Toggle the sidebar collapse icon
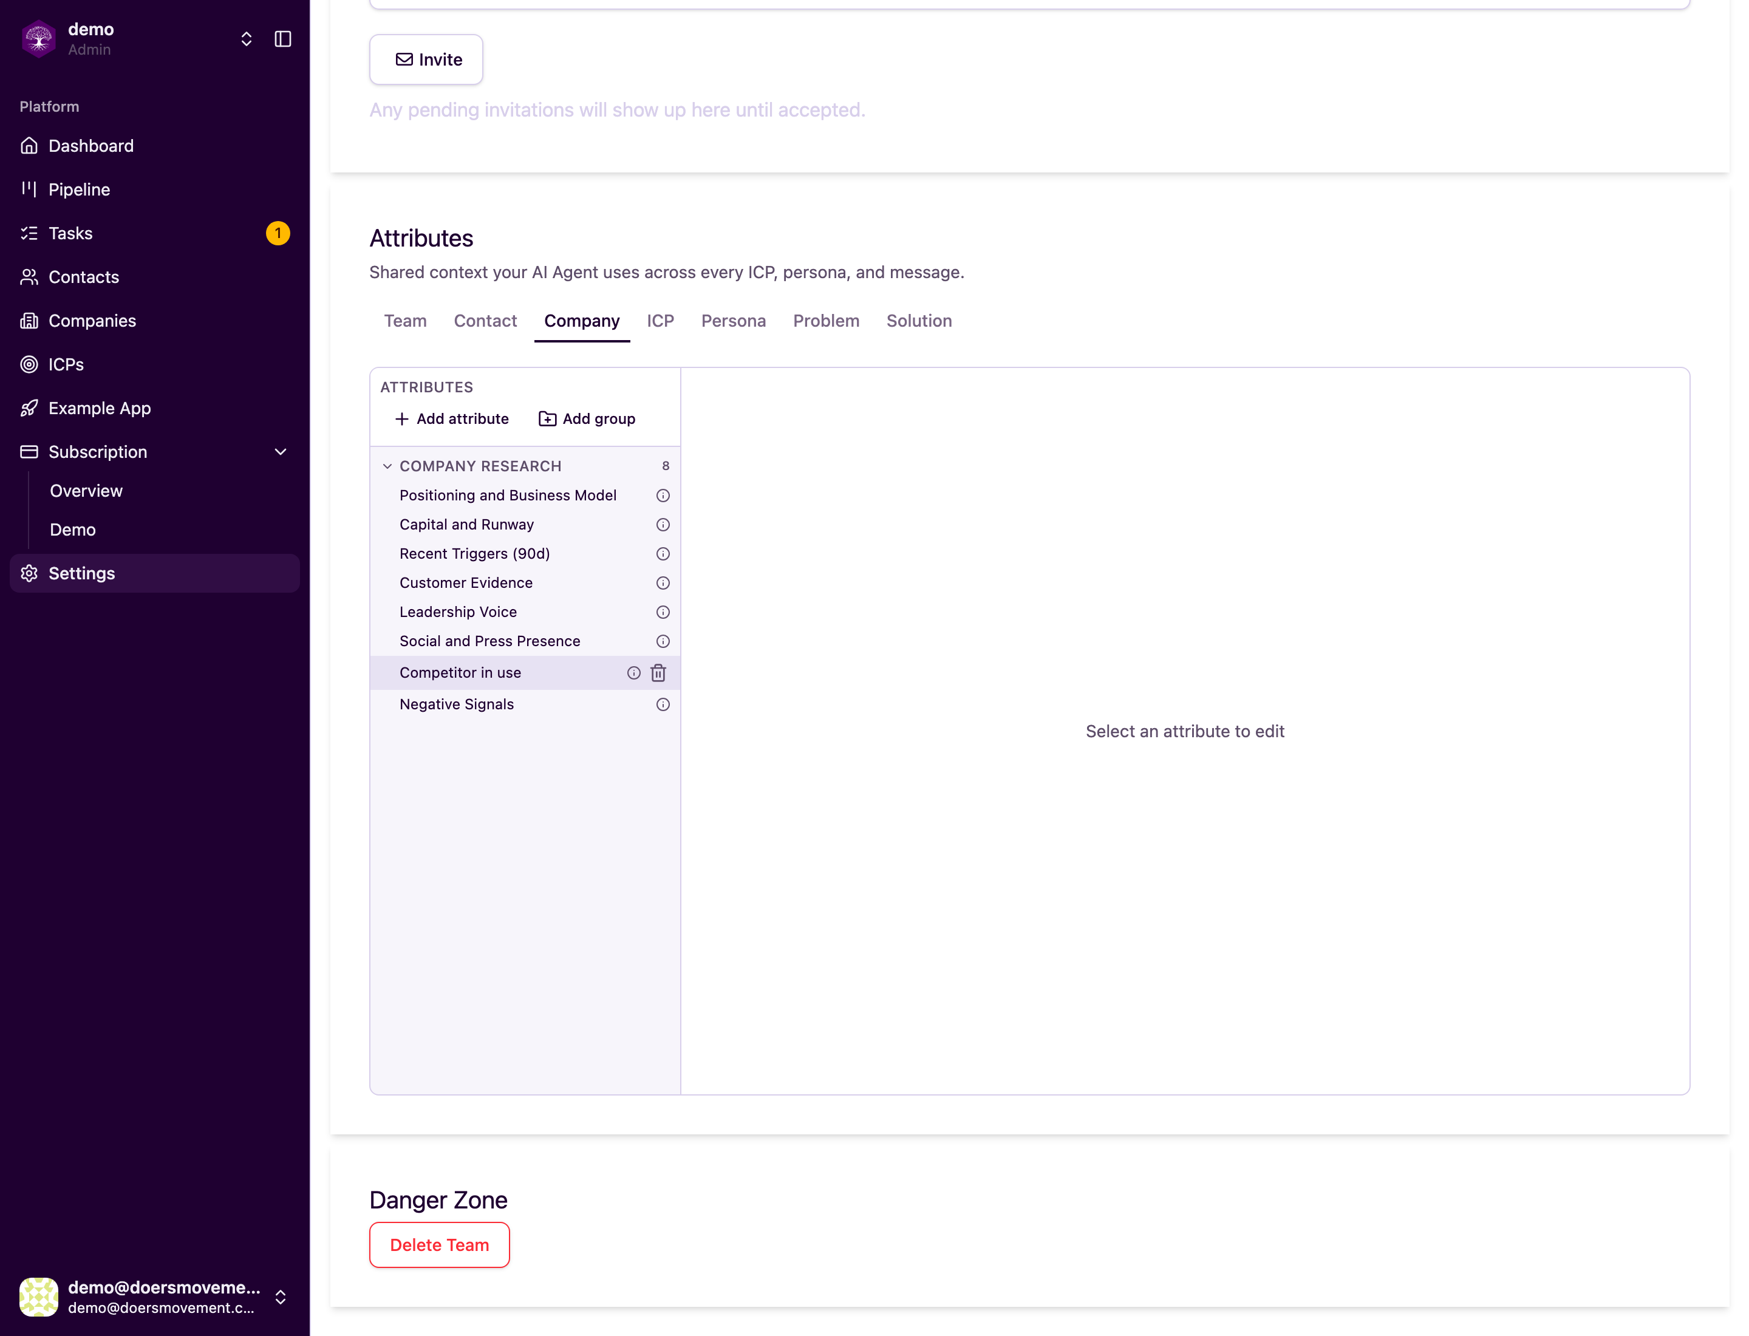The width and height of the screenshot is (1749, 1336). pos(283,39)
